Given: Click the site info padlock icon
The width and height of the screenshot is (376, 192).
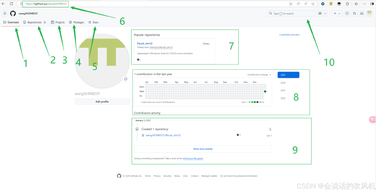Looking at the screenshot, I should coord(21,4).
